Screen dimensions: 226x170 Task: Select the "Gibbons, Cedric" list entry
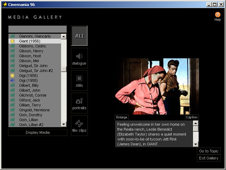[35, 46]
